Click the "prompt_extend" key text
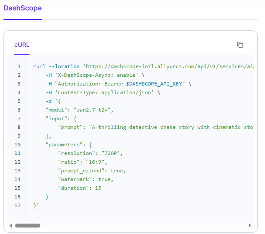 tap(81, 171)
